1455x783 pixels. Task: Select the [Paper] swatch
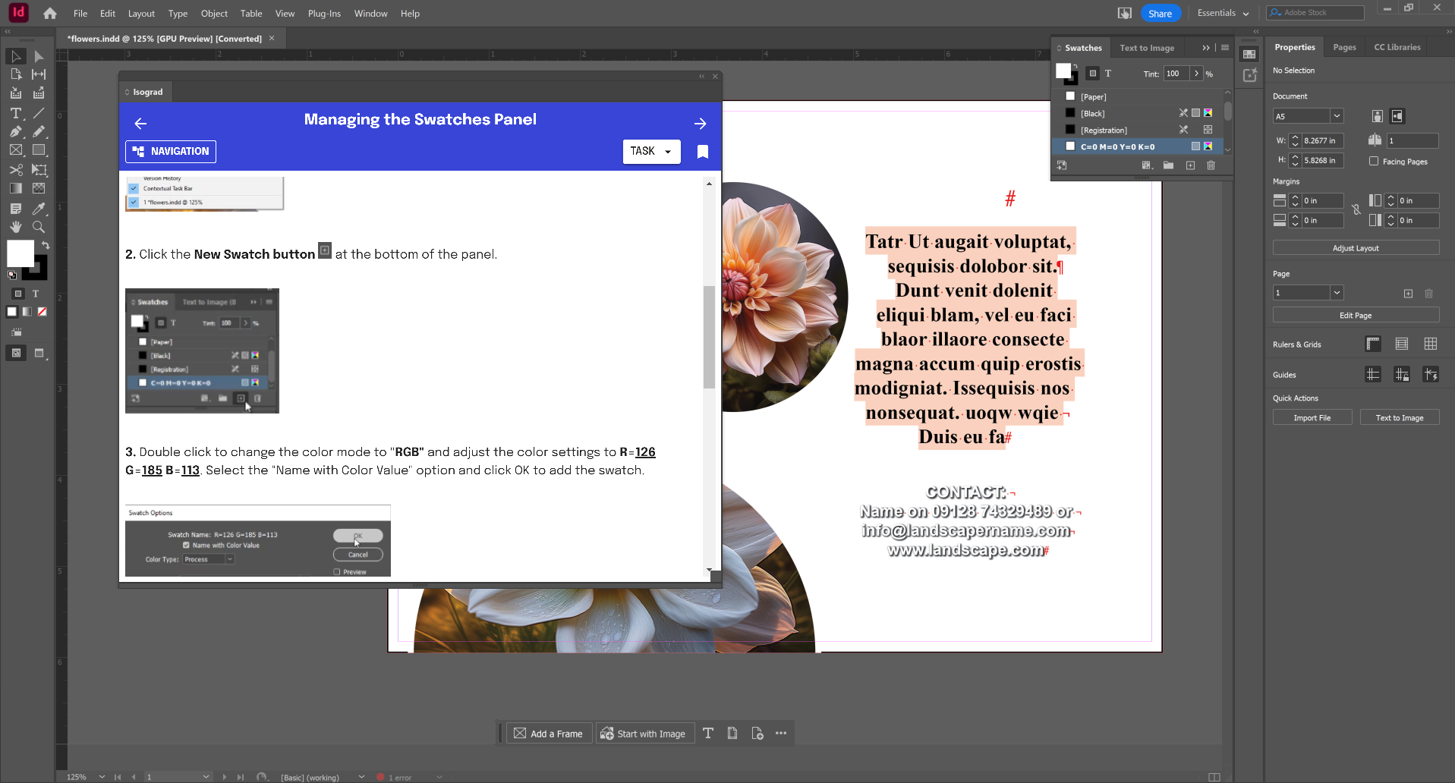pos(1138,96)
